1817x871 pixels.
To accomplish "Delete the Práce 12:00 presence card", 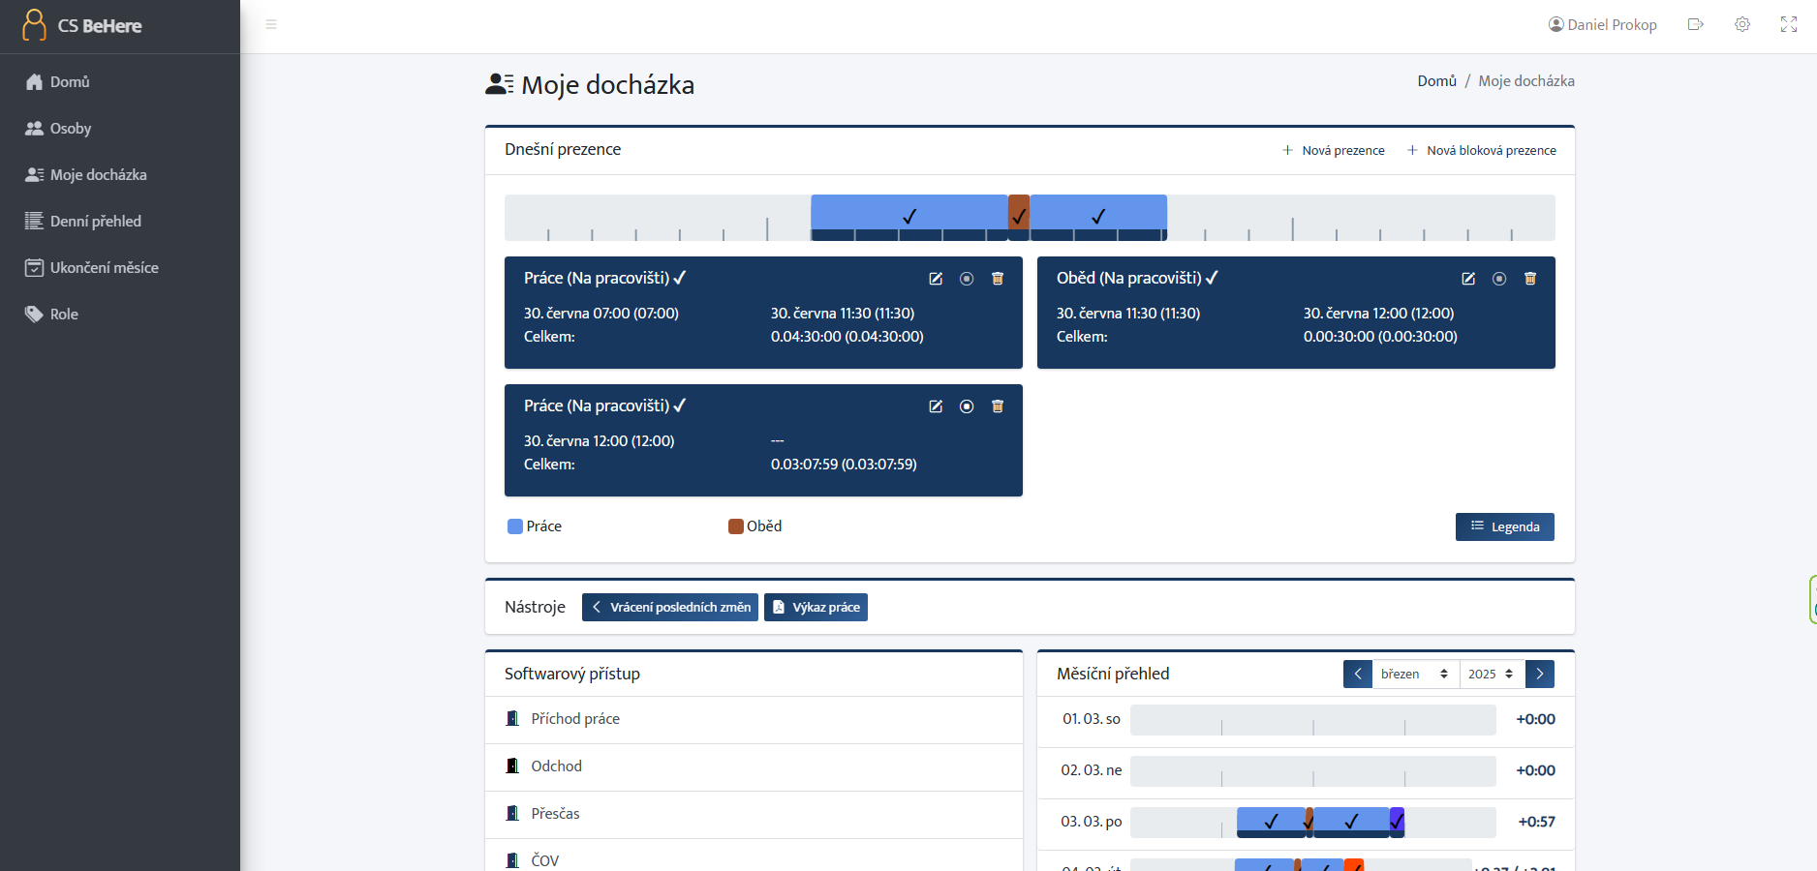I will [x=998, y=406].
